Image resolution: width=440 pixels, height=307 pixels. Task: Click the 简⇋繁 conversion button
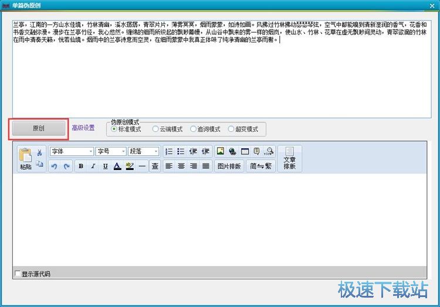(260, 166)
